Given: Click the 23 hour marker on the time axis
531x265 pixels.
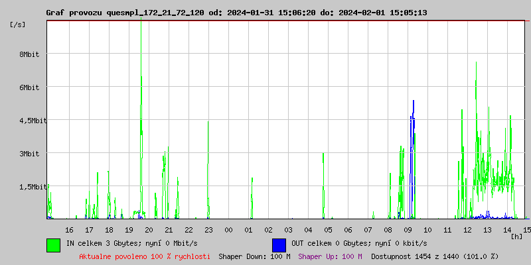Looking at the screenshot, I should 209,230.
